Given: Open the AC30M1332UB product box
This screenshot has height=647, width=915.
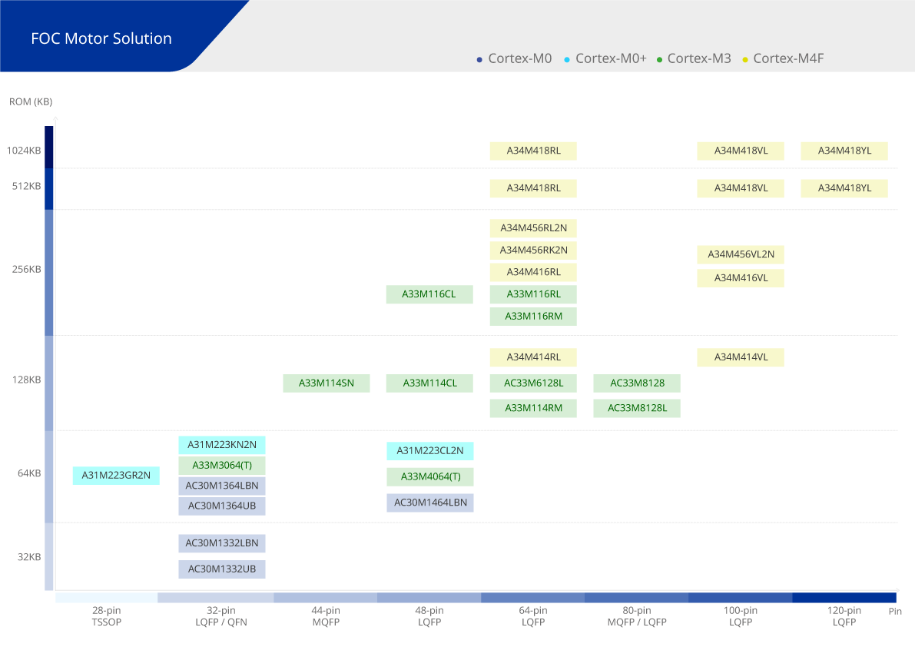Looking at the screenshot, I should coord(222,569).
